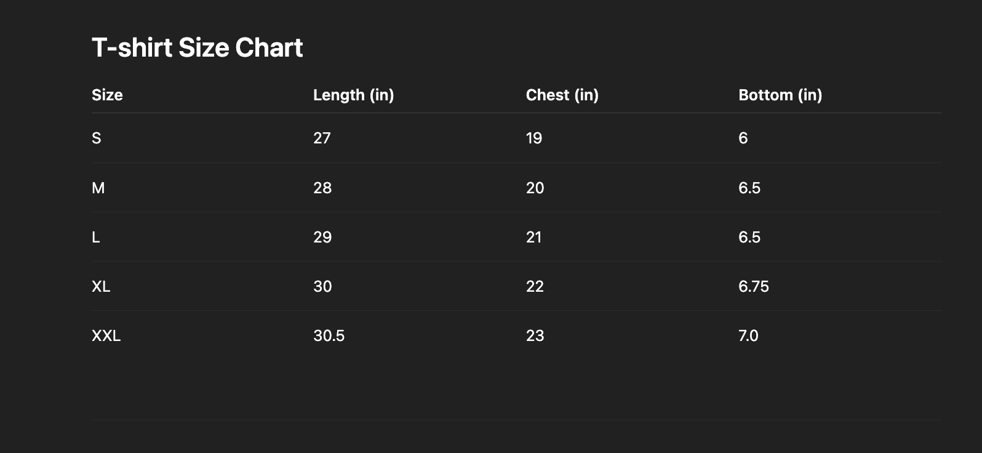This screenshot has width=982, height=453.
Task: Select the length value 29
Action: 322,237
